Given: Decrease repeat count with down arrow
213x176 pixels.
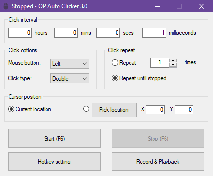Looking at the screenshot, I should pos(173,65).
